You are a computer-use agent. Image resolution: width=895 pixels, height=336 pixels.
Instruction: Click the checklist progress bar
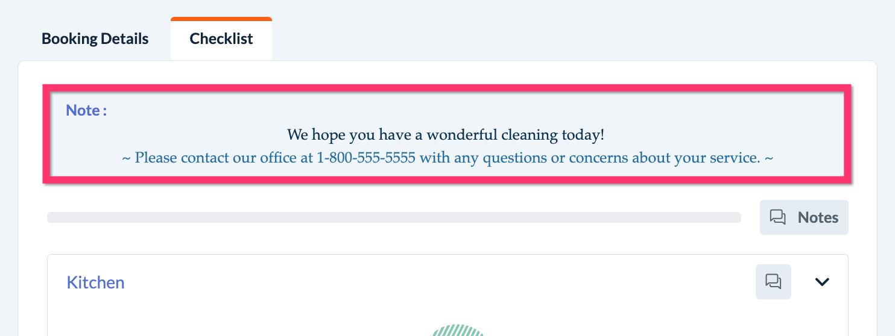click(393, 217)
